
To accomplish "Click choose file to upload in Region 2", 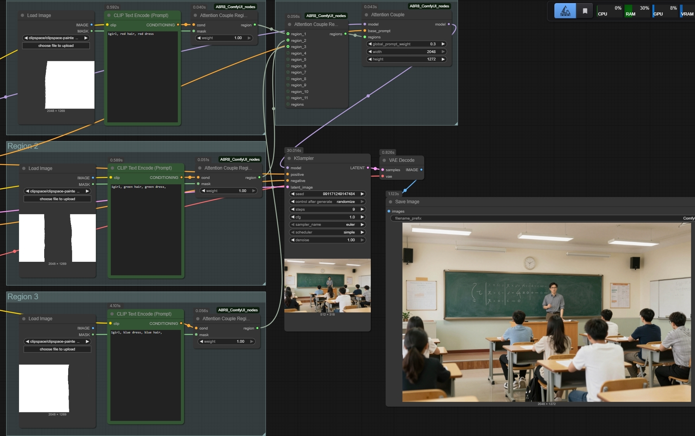I will tap(57, 199).
